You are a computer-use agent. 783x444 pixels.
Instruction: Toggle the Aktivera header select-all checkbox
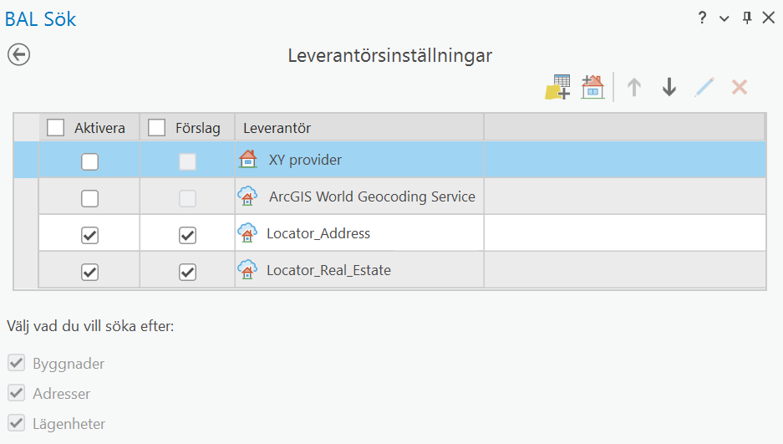[x=56, y=128]
